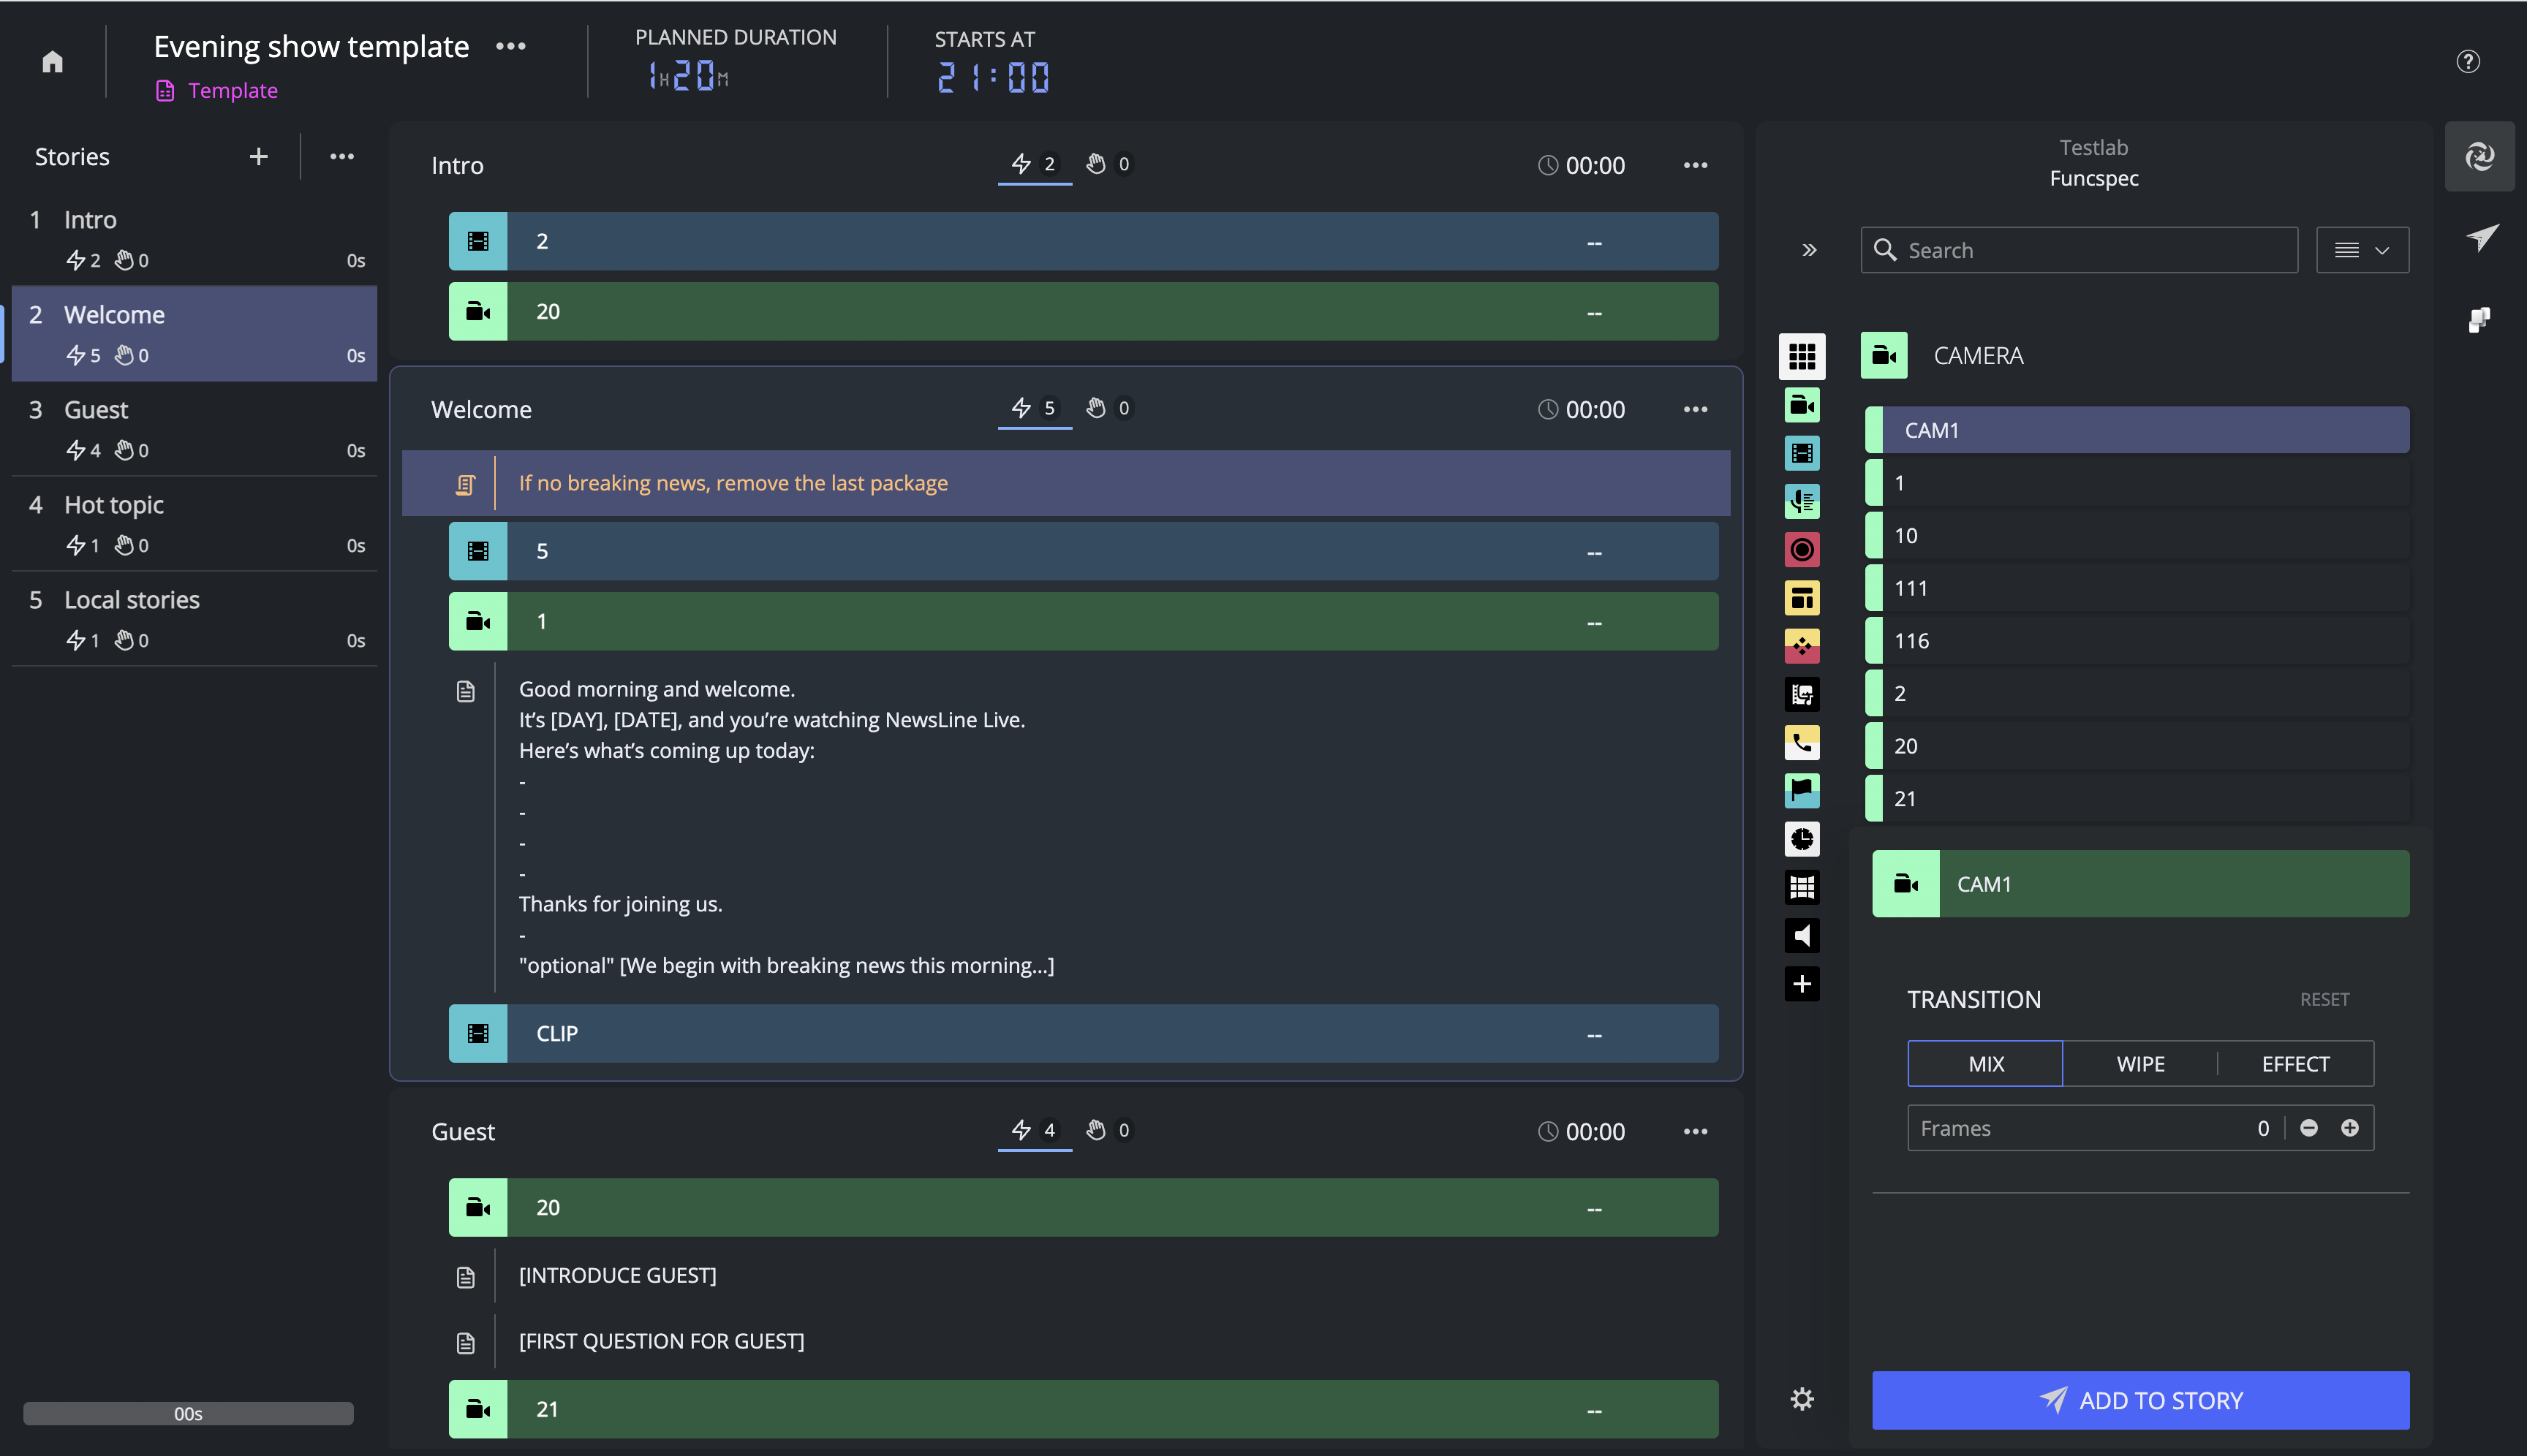Go to the home screen icon
This screenshot has height=1456, width=2527.
coord(53,62)
